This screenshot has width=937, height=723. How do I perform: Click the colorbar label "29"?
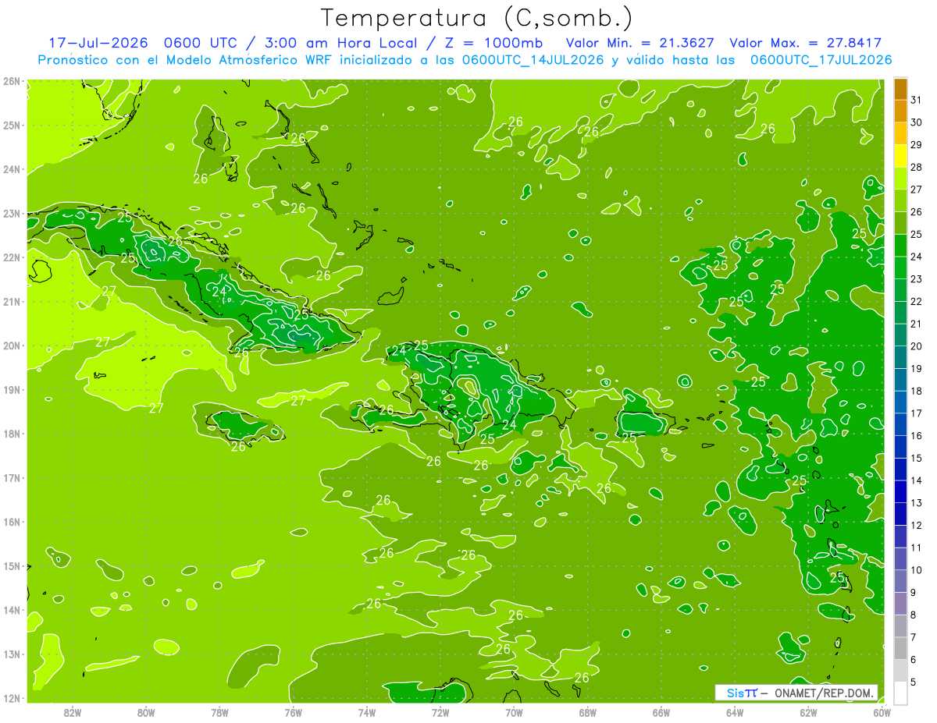(x=916, y=145)
